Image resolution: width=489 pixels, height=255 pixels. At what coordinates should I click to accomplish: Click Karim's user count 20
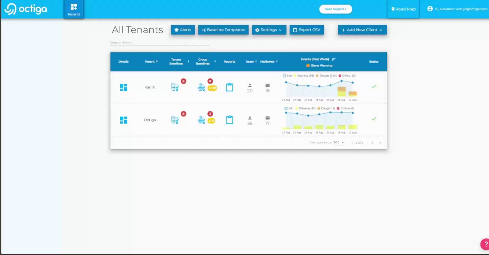pyautogui.click(x=250, y=91)
